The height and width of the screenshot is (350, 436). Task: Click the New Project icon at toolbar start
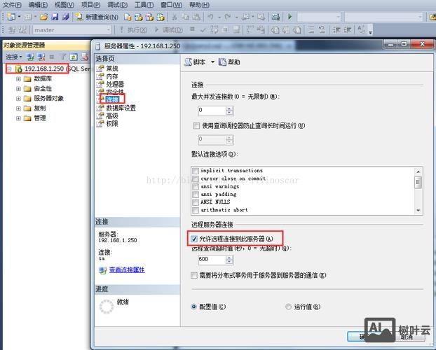point(11,17)
